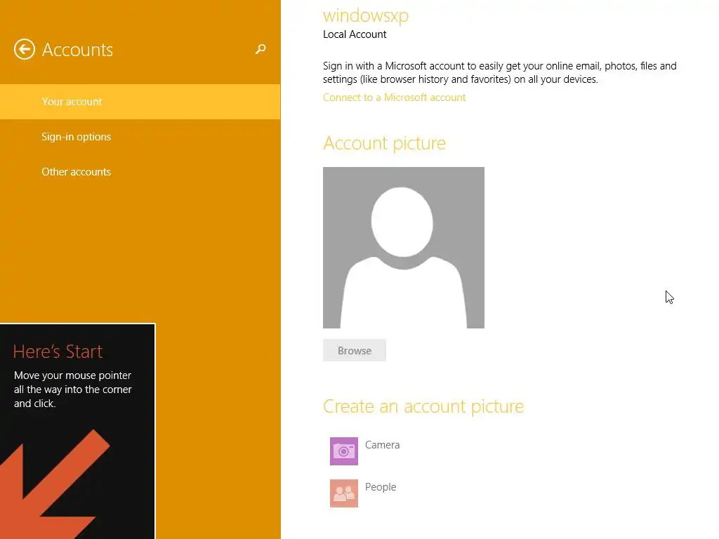Click the windowsxp username heading
The image size is (719, 539).
[365, 15]
